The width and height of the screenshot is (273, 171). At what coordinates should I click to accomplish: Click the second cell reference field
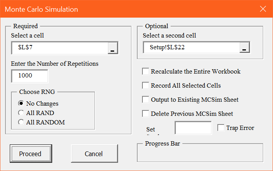pos(191,48)
